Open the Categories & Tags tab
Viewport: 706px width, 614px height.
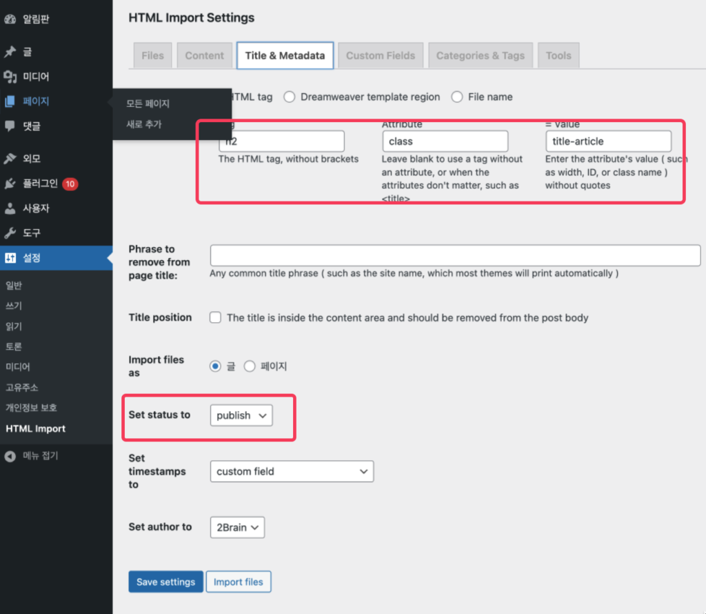(x=480, y=56)
